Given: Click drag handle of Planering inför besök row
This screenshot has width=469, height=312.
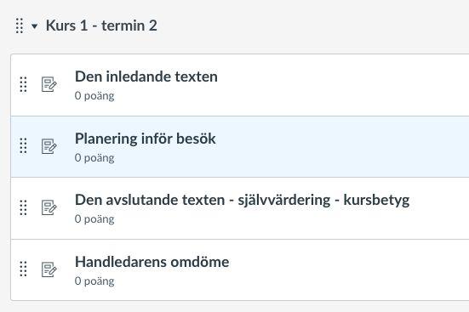Looking at the screenshot, I should click(23, 146).
